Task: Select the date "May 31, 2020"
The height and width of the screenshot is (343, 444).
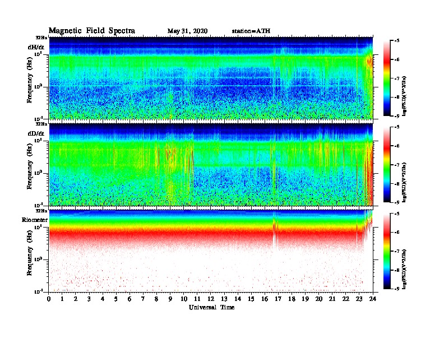Action: pos(187,31)
